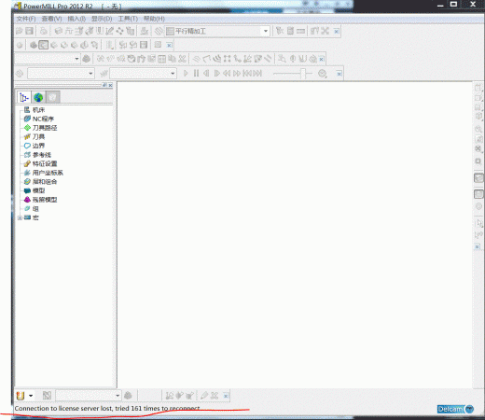Click the calculator icon in main toolbar
485x420 pixels.
point(290,31)
